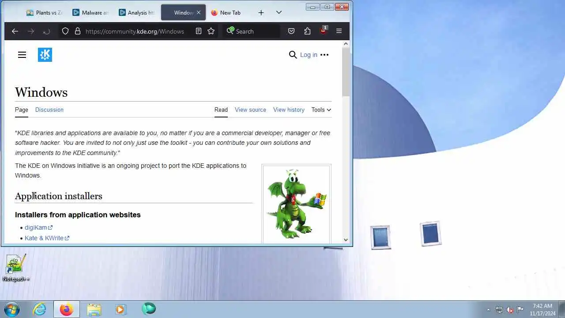565x318 pixels.
Task: Click the network tray icon
Action: pos(499,310)
